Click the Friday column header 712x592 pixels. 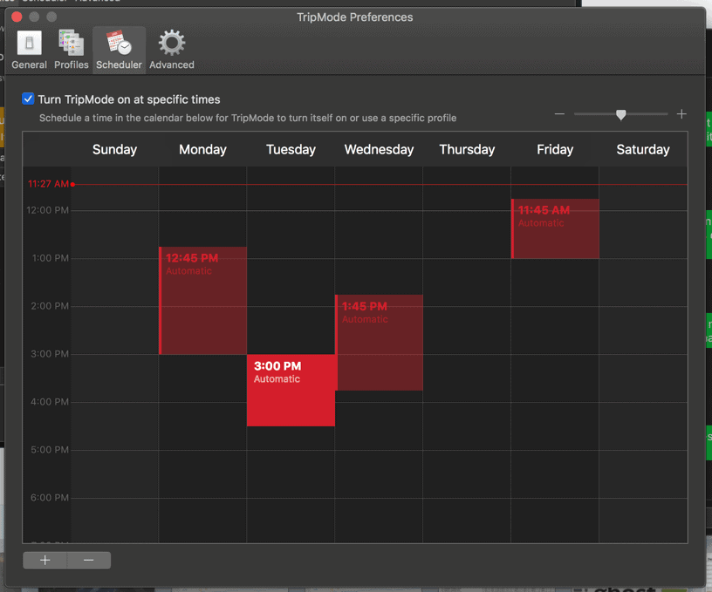pyautogui.click(x=555, y=149)
